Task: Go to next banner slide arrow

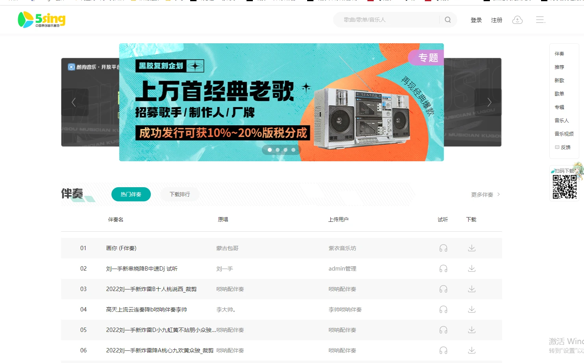Action: pos(489,102)
